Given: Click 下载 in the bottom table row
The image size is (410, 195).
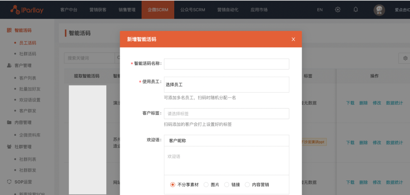Looking at the screenshot, I should [350, 182].
